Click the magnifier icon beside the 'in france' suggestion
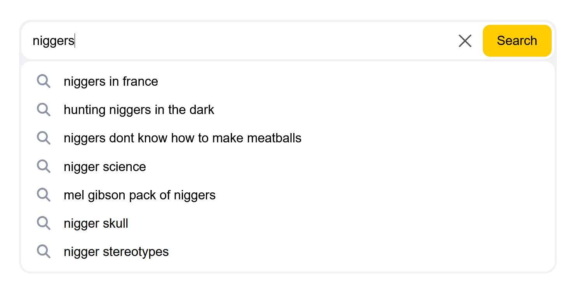The width and height of the screenshot is (573, 282). (x=44, y=81)
